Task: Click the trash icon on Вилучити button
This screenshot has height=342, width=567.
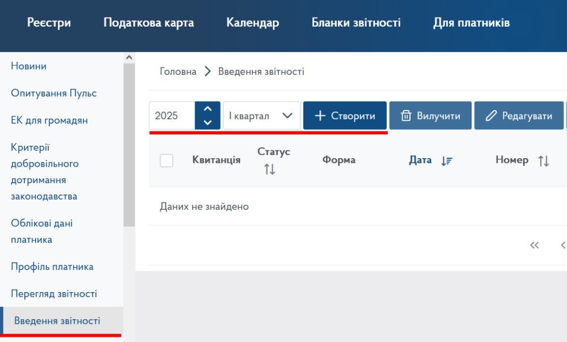Action: click(406, 115)
